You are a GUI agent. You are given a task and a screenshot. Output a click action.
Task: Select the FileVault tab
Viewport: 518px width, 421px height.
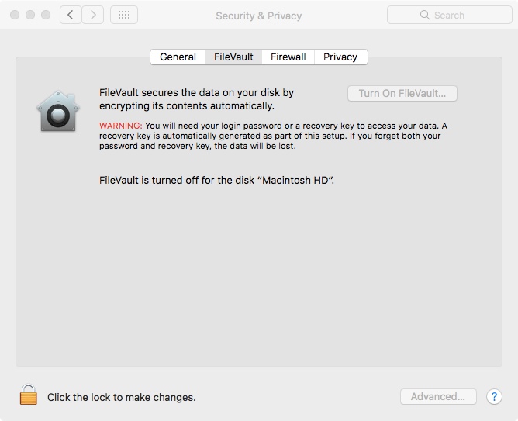tap(233, 57)
